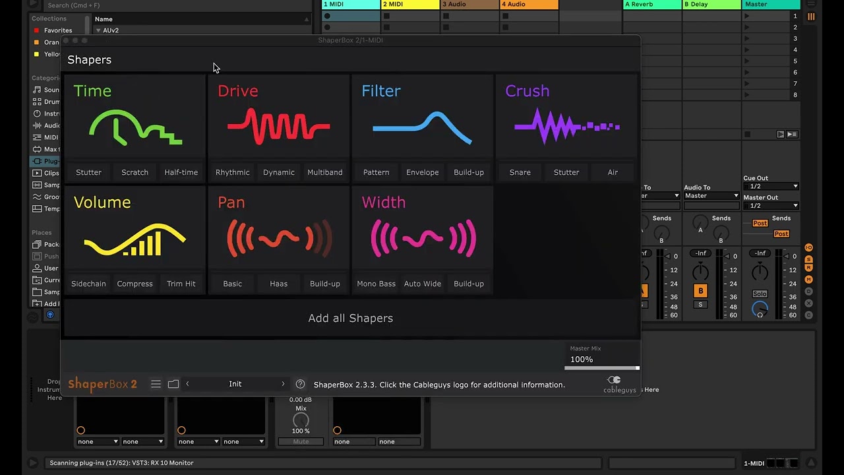Image resolution: width=844 pixels, height=475 pixels.
Task: Add the Volume shaper via its yellow icon
Action: tap(135, 239)
